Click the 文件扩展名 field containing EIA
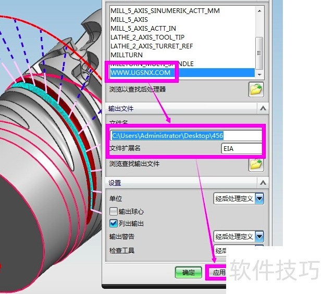 pos(241,149)
